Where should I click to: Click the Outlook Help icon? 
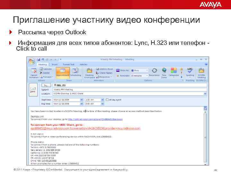(x=206, y=64)
